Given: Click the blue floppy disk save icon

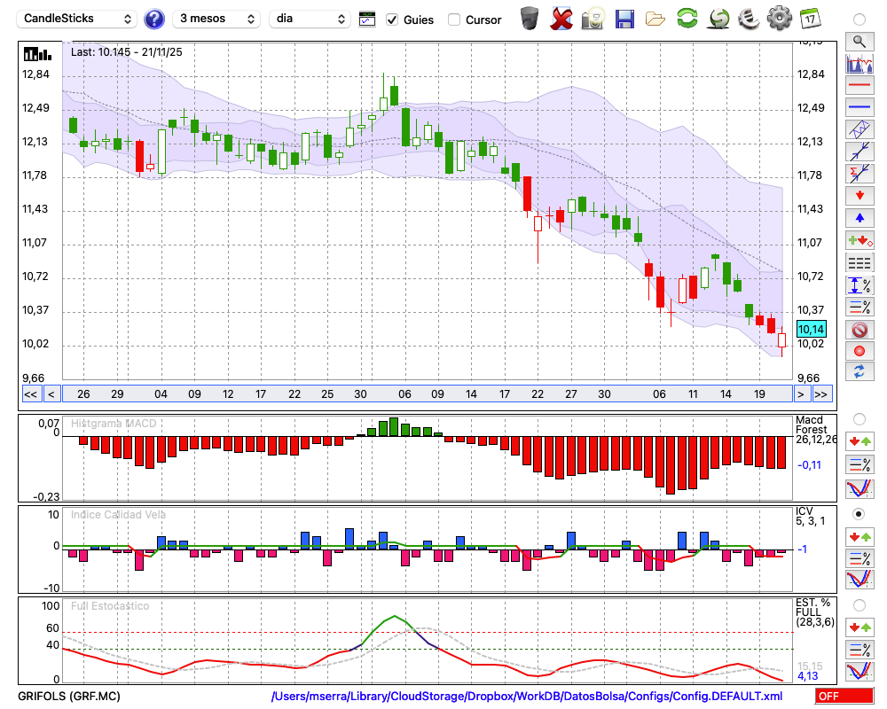Looking at the screenshot, I should (624, 19).
